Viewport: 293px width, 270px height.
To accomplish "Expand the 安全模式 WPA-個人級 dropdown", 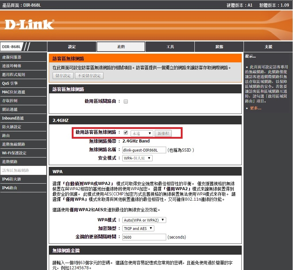I will coord(137,158).
